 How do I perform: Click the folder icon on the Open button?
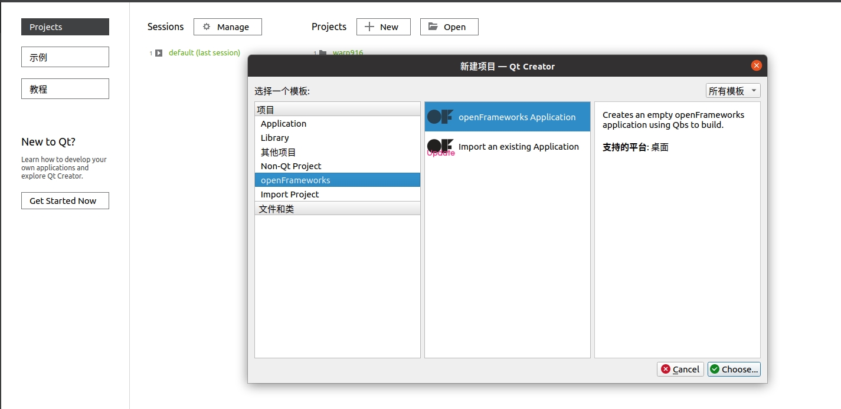(x=433, y=27)
